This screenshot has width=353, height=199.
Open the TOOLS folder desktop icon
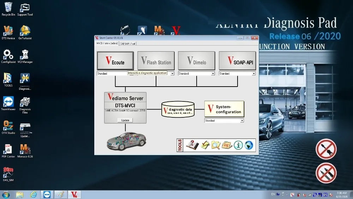coord(8,80)
